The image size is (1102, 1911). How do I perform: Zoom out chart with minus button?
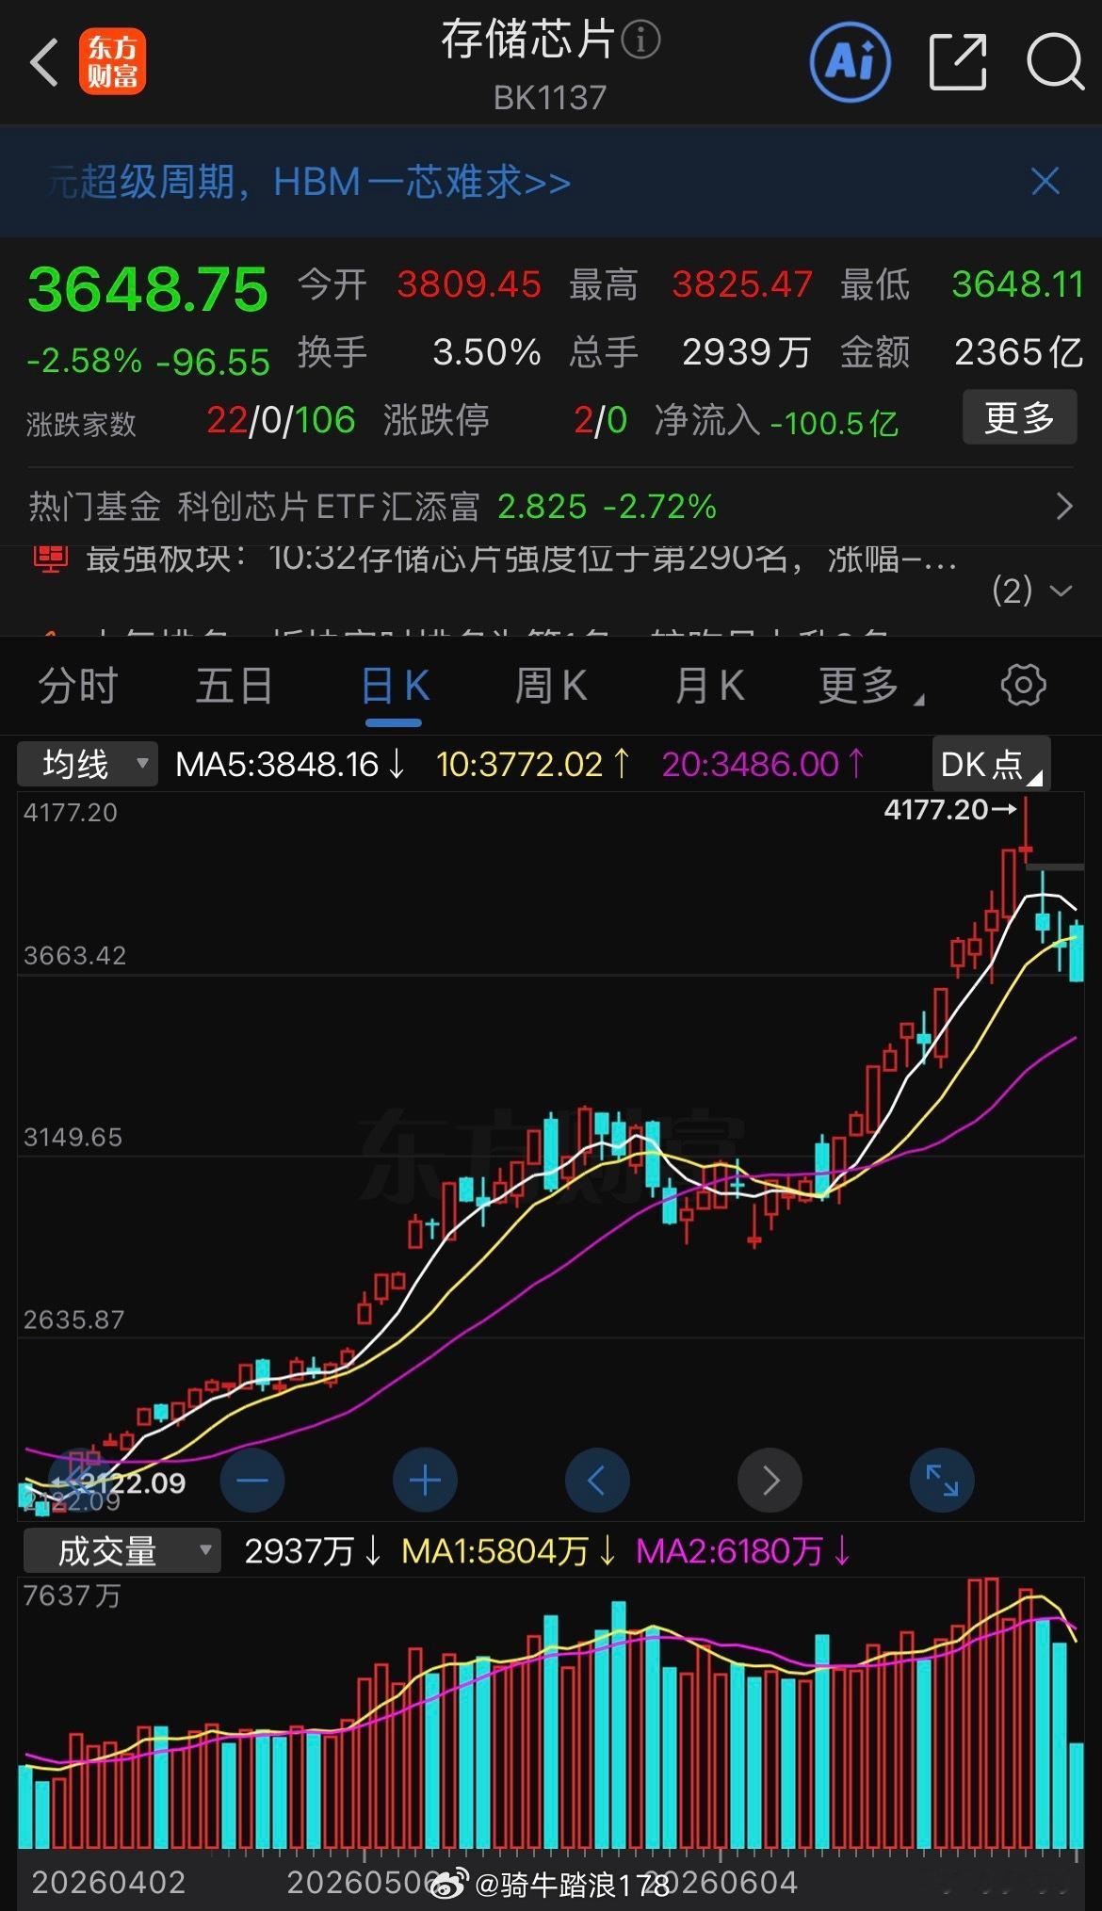[251, 1481]
